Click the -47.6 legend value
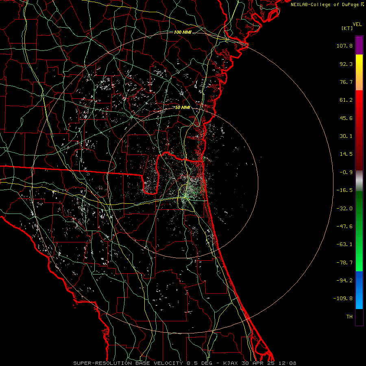 pos(344,227)
